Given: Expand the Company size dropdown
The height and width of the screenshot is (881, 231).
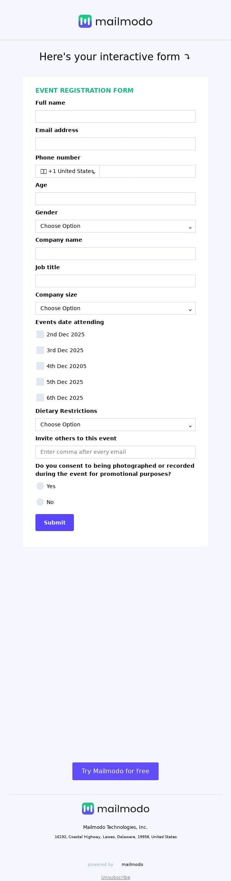Looking at the screenshot, I should (115, 309).
